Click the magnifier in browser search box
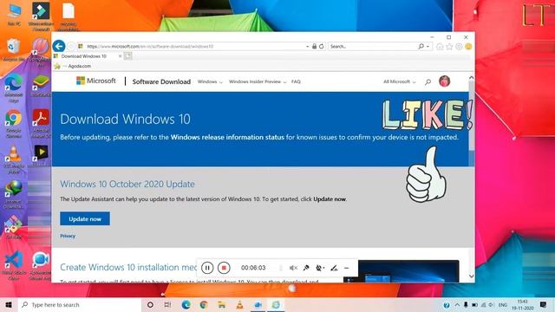Viewport: 555px width, 312px height. 421,46
